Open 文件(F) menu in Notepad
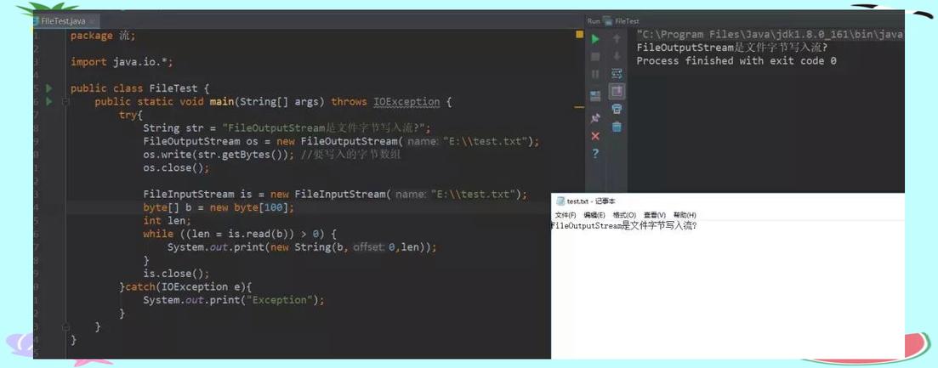This screenshot has height=368, width=938. point(566,215)
